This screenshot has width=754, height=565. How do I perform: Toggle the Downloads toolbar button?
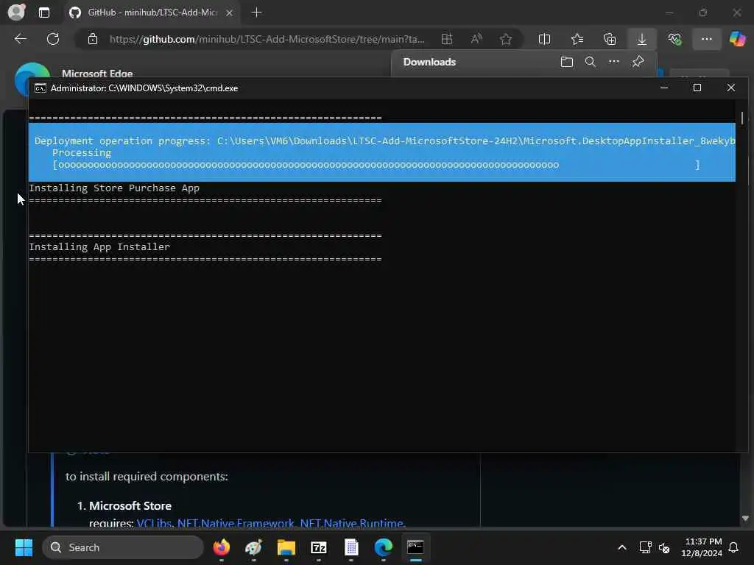click(642, 40)
